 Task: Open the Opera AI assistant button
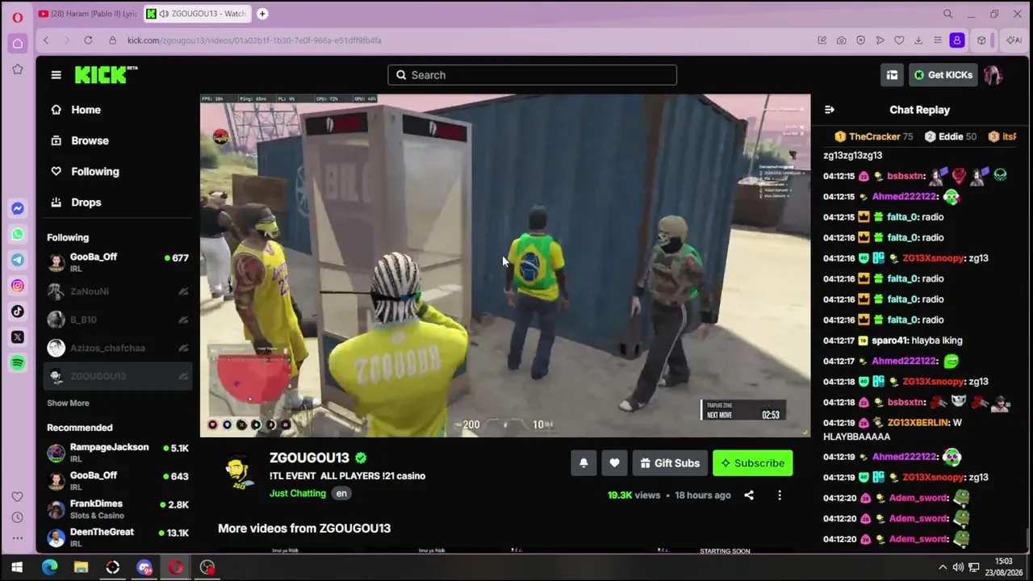(x=1014, y=40)
